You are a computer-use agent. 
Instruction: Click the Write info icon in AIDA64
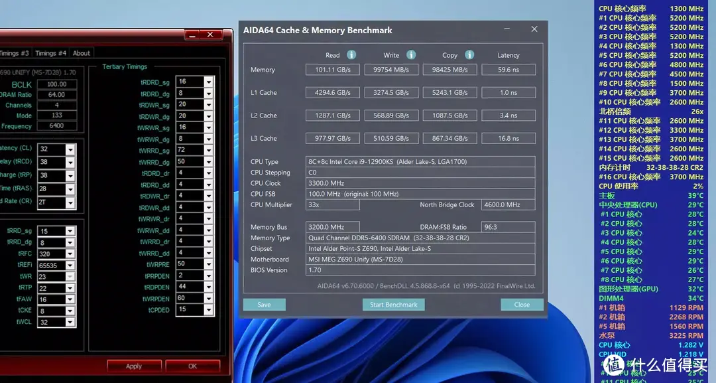pyautogui.click(x=411, y=55)
